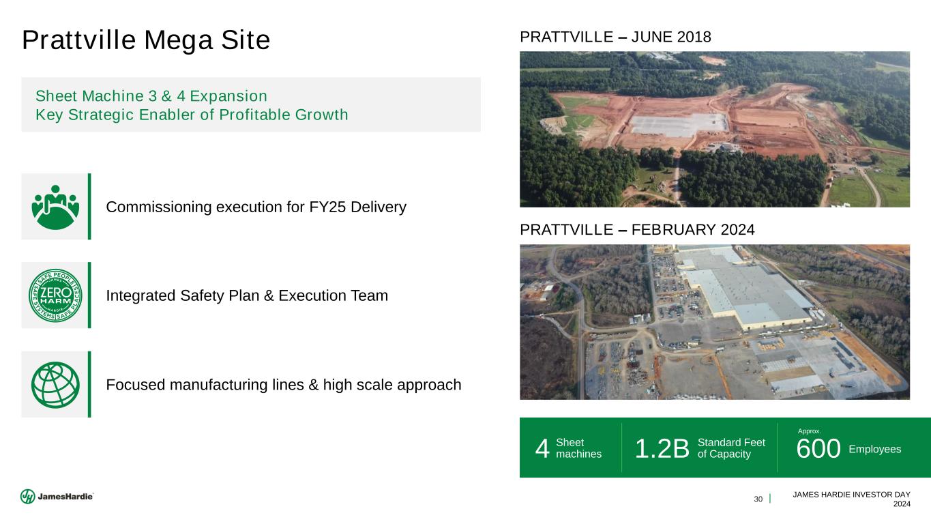Click the team people icon

[55, 206]
